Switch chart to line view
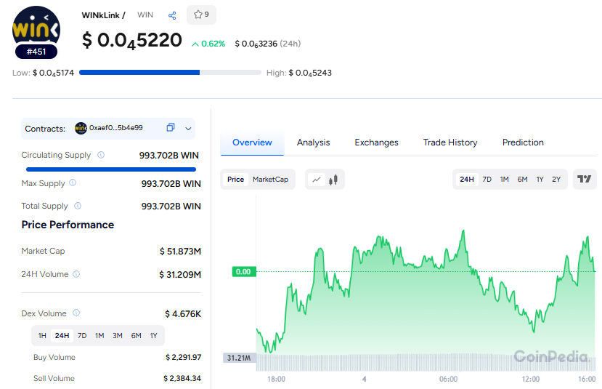602x389 pixels. tap(317, 180)
